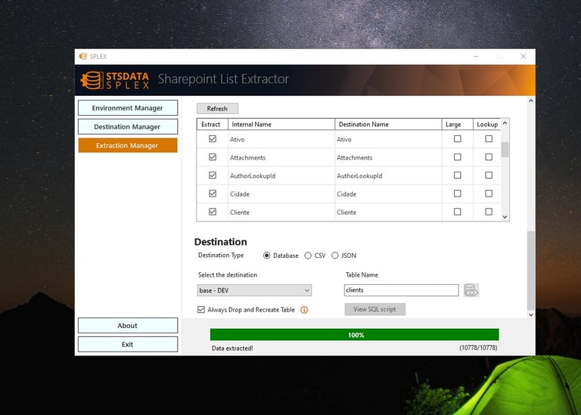Click Ativo destination name cell
This screenshot has height=415, width=581.
(x=388, y=139)
